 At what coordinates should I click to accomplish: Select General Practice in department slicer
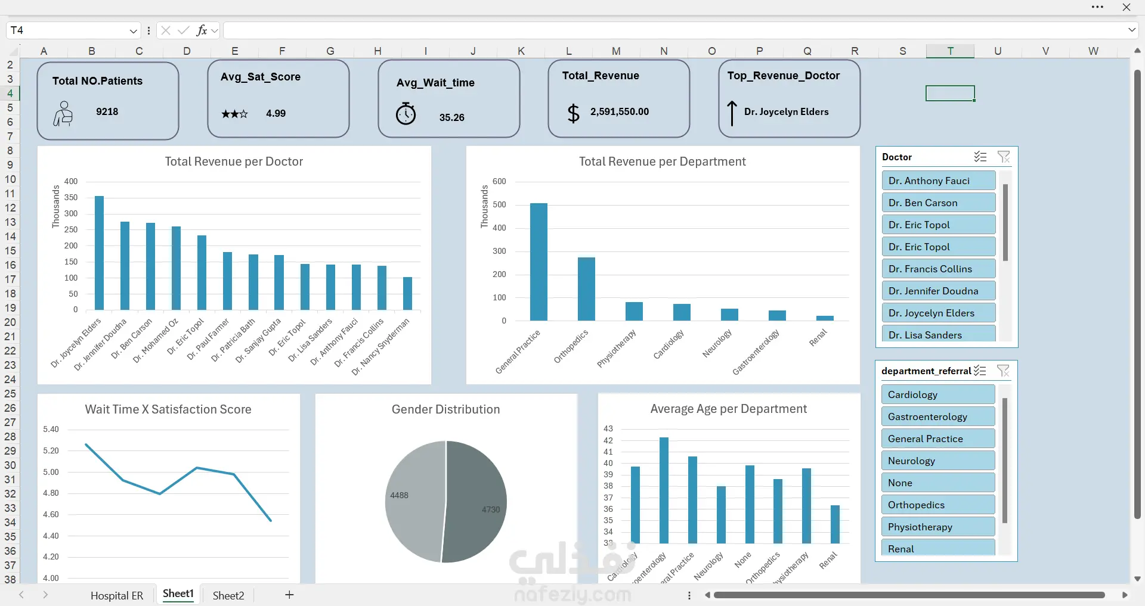coord(938,439)
